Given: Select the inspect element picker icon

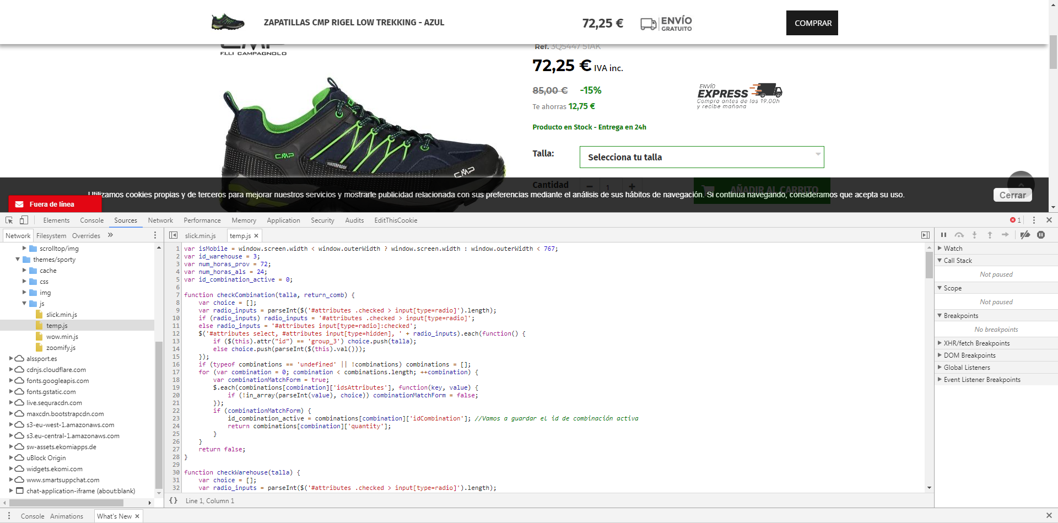Looking at the screenshot, I should pyautogui.click(x=9, y=220).
